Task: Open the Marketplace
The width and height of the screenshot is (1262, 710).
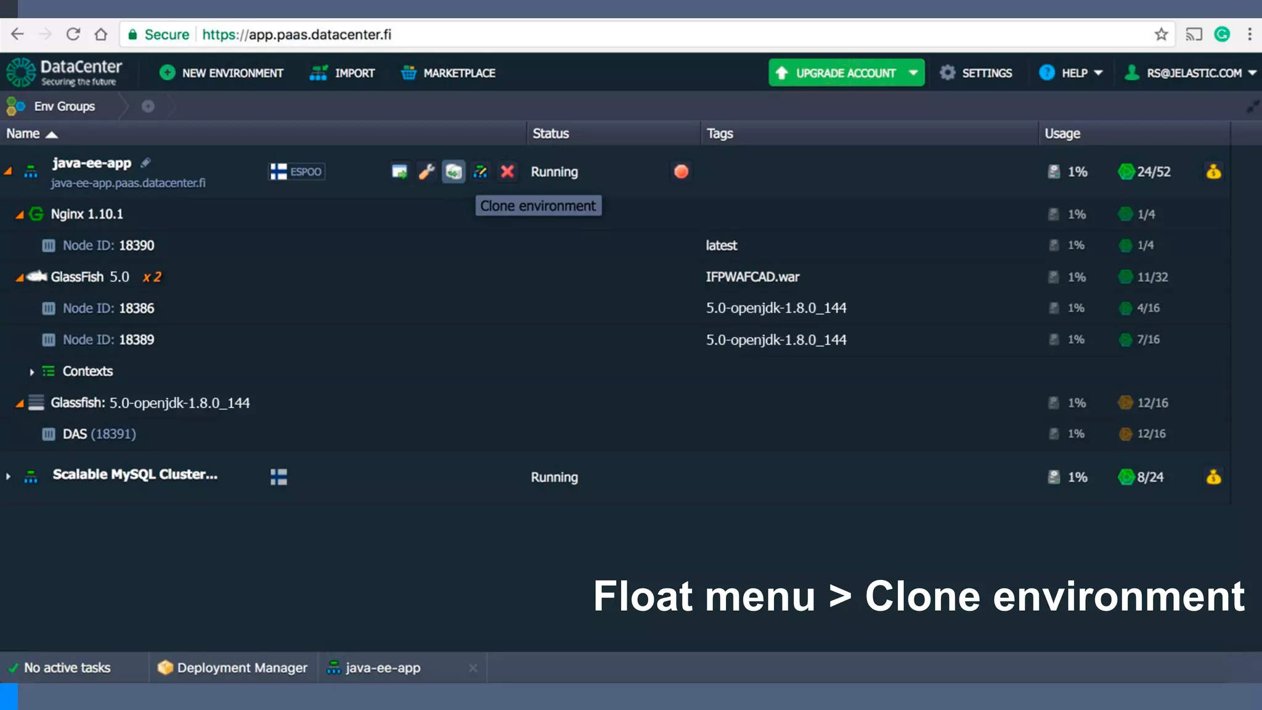Action: coord(448,73)
